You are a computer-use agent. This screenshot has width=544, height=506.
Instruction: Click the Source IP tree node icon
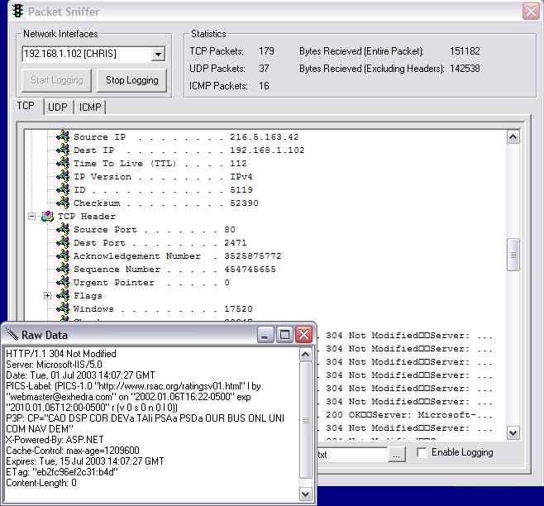click(x=63, y=137)
